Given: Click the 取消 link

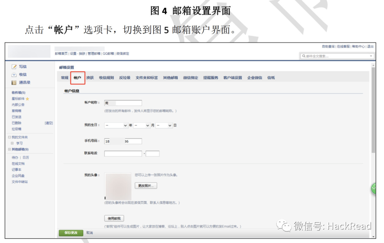Looking at the screenshot, I should click(90, 233).
